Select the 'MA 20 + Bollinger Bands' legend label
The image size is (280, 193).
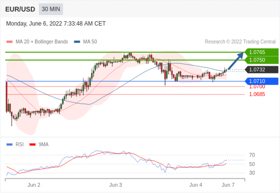42,42
